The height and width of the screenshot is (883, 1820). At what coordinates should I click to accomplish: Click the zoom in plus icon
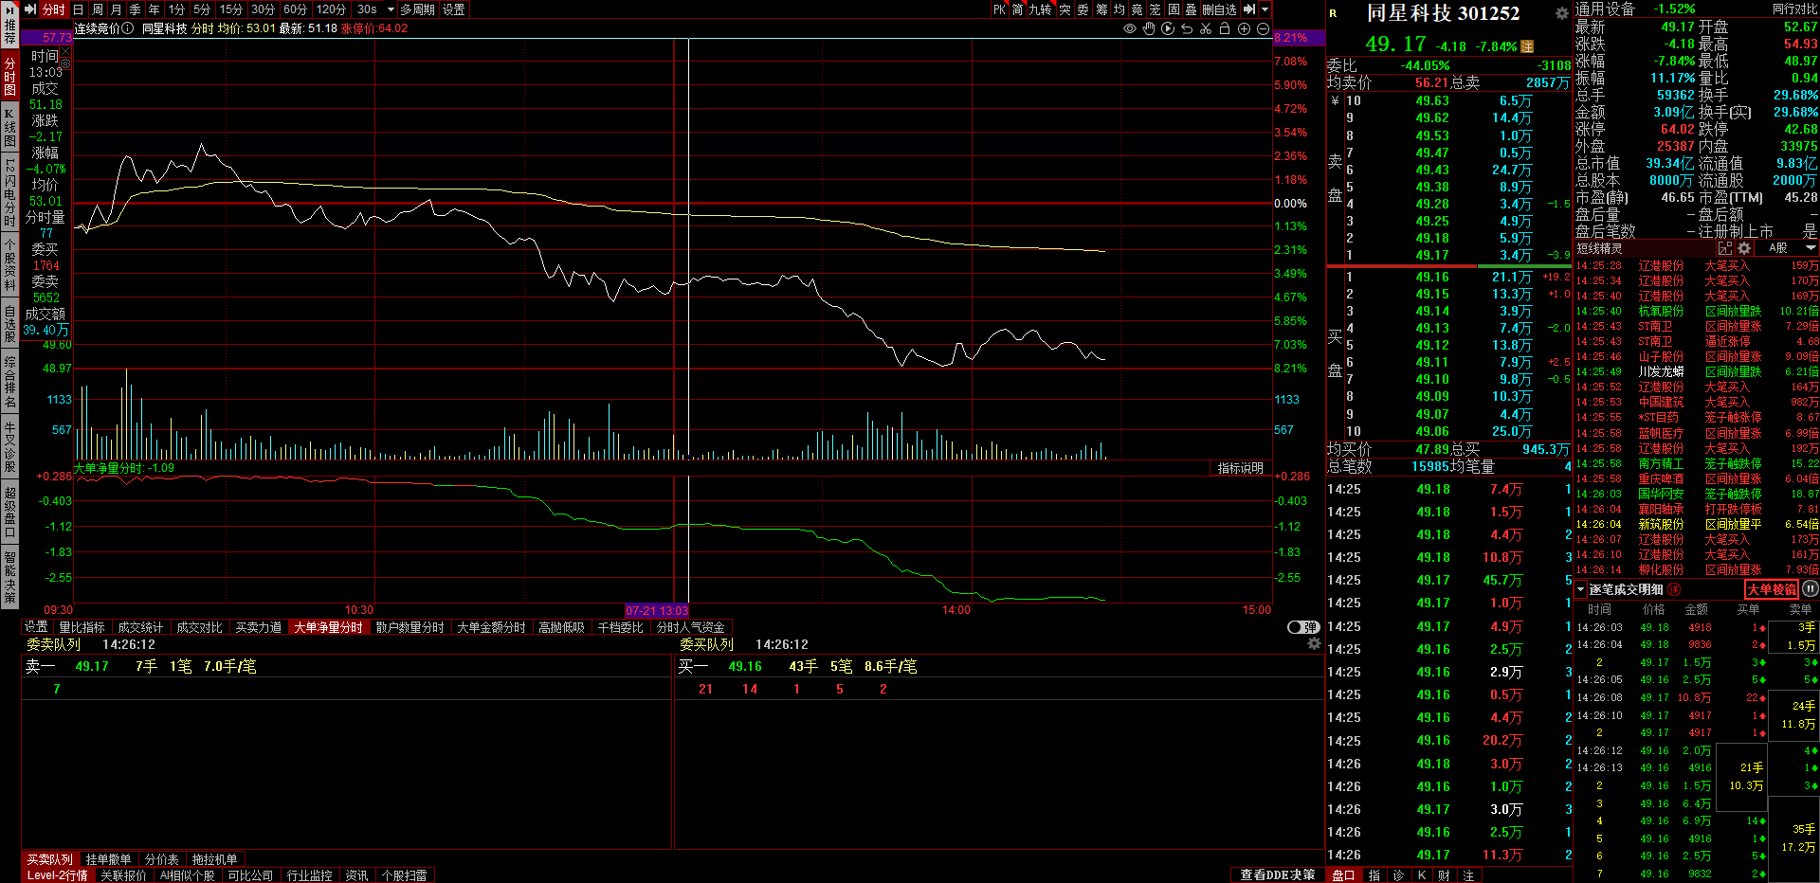[x=1244, y=28]
